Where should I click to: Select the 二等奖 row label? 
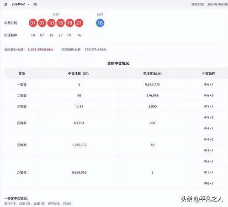coord(22,96)
